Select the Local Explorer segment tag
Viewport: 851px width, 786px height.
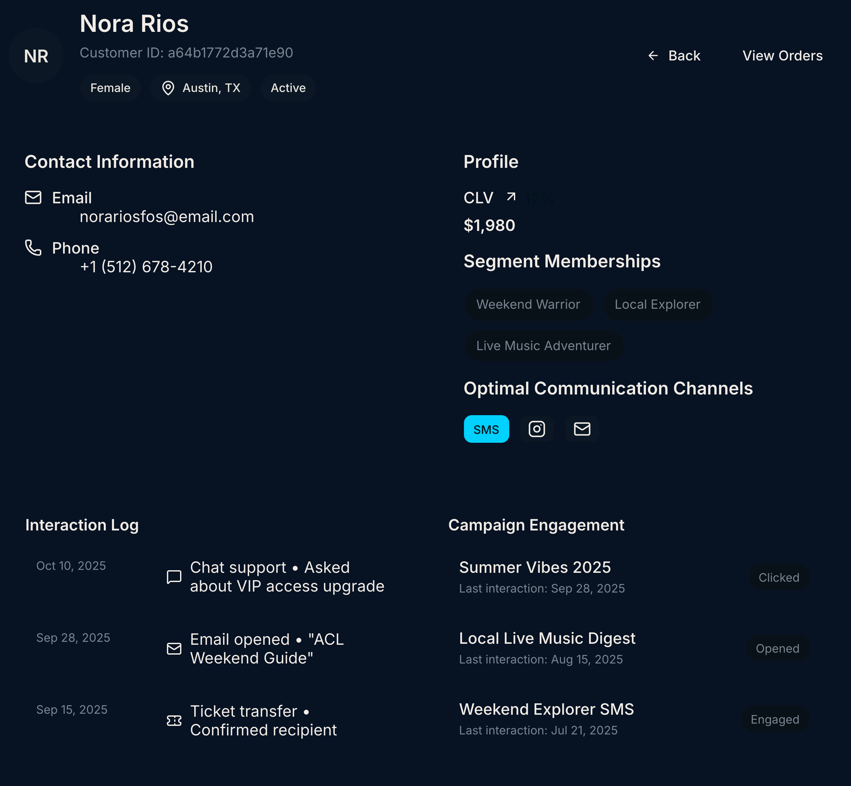coord(657,304)
